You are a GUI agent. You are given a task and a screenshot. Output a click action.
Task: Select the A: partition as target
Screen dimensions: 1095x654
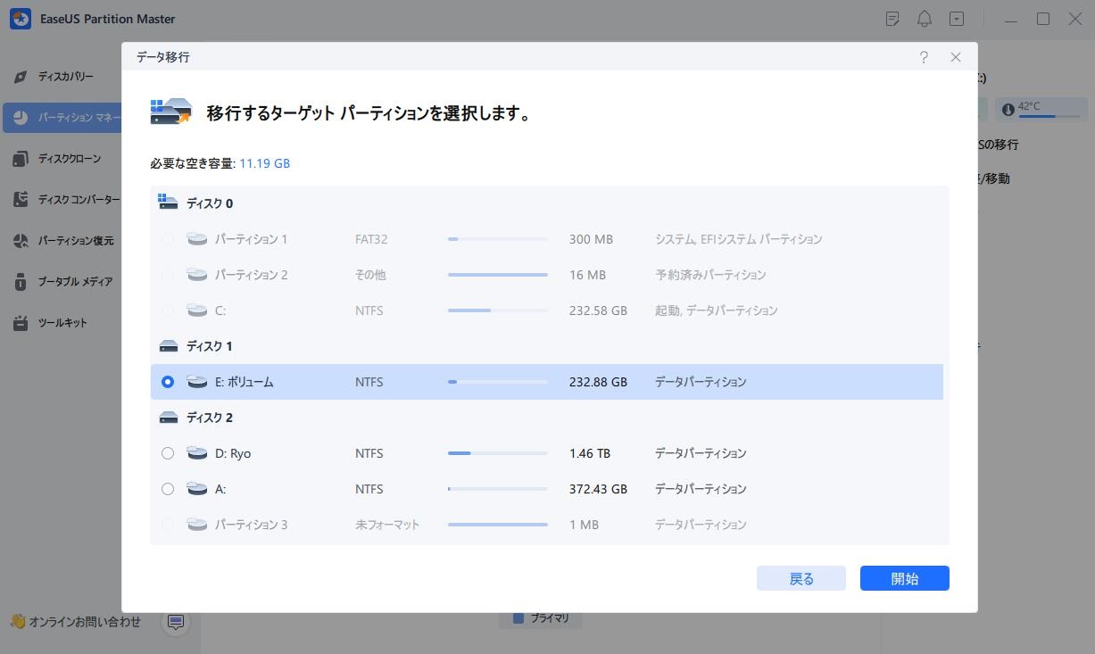[x=167, y=488]
